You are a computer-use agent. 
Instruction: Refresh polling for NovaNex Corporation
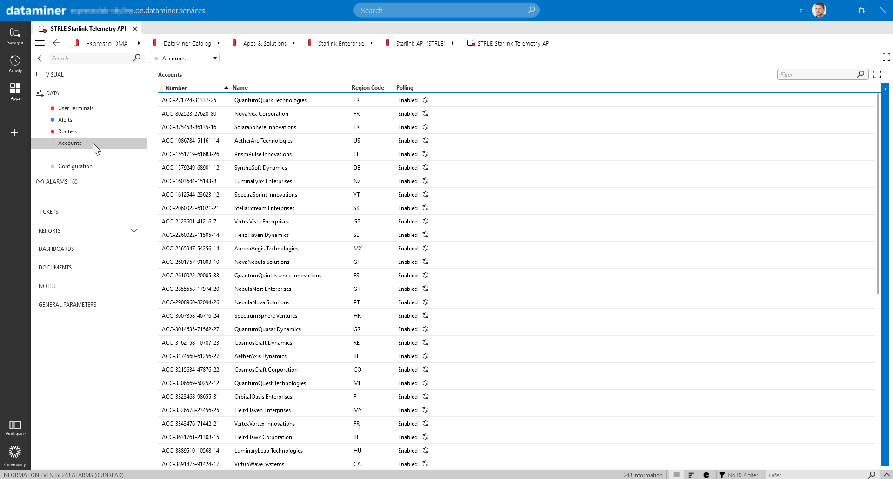426,113
